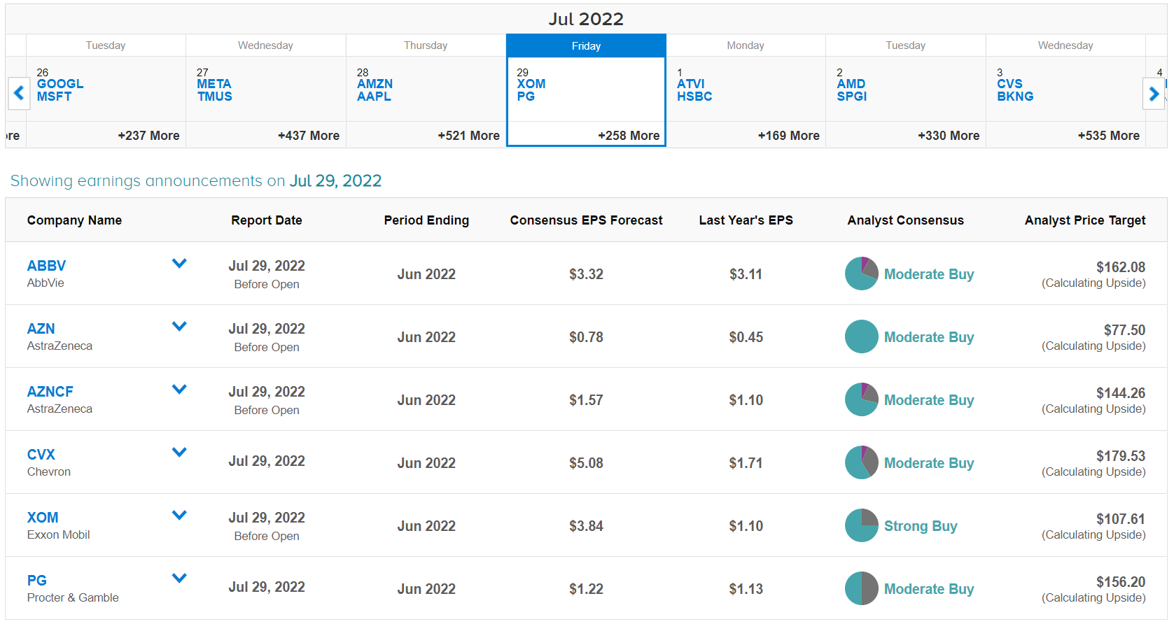Screen dimensions: 1174x624
Task: Click AMZN ticker in calendar
Action: (x=375, y=84)
